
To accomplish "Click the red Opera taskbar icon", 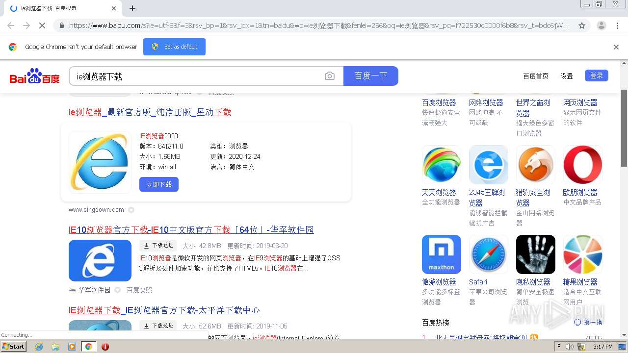I will click(105, 347).
